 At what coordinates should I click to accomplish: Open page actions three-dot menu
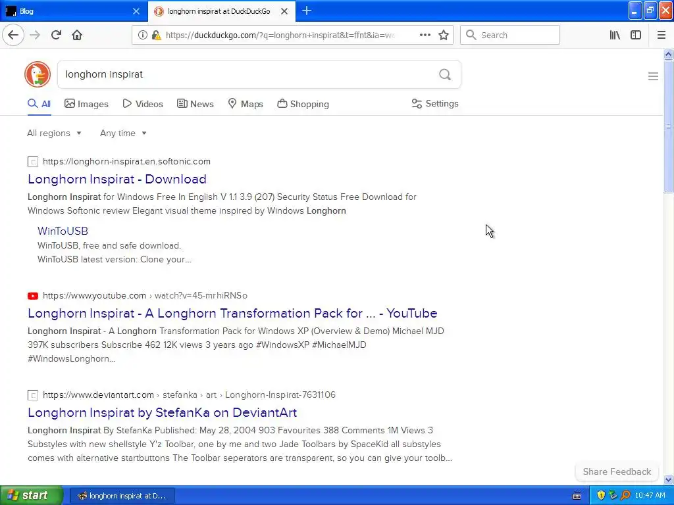tap(425, 35)
